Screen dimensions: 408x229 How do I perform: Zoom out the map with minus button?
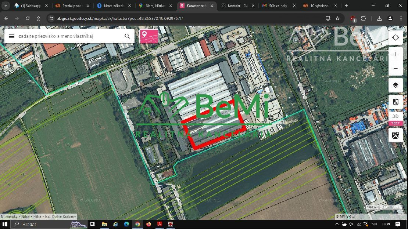coord(396,68)
